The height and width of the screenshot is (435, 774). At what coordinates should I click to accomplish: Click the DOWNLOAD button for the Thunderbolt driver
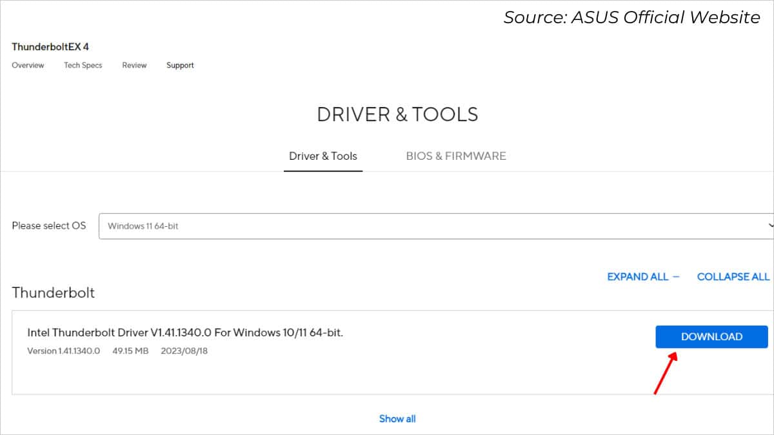coord(711,336)
